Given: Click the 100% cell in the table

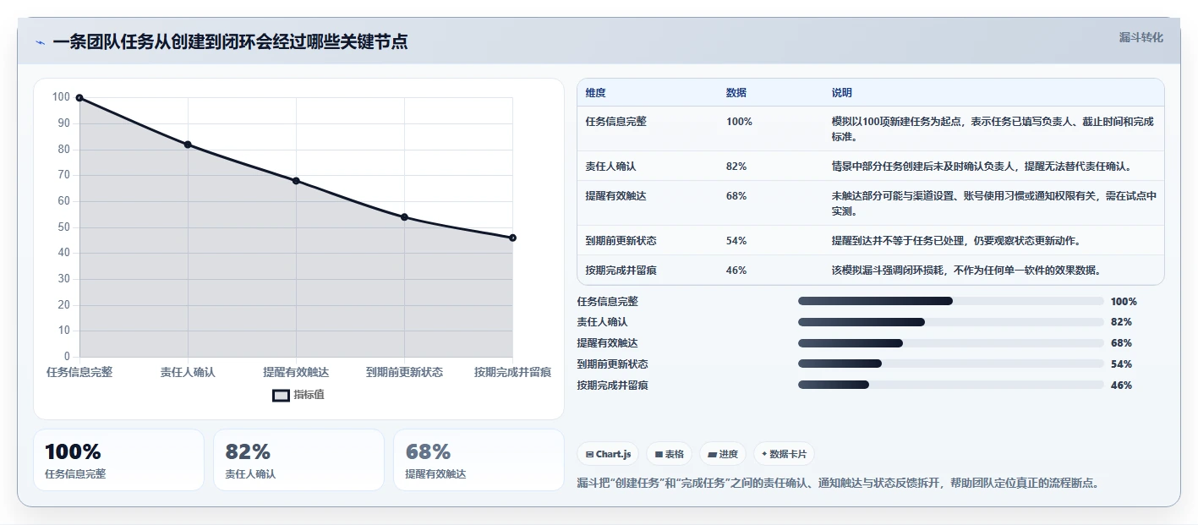Looking at the screenshot, I should point(739,122).
